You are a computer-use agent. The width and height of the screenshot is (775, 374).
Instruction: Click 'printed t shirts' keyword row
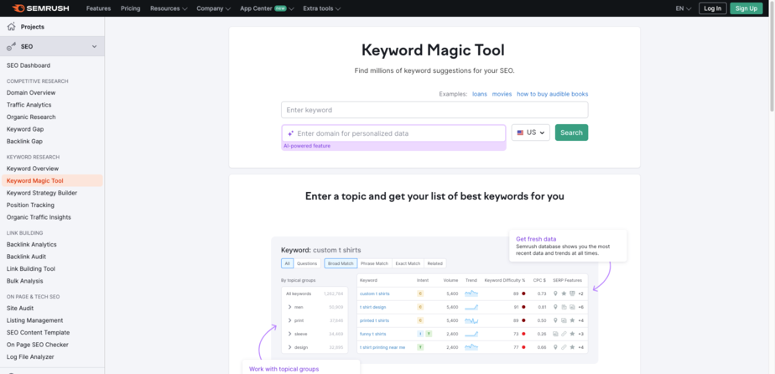(x=374, y=320)
